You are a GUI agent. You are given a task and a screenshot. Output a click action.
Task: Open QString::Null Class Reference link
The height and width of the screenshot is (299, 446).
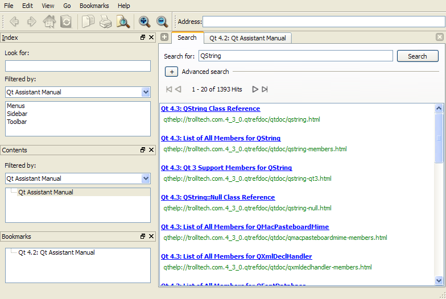(218, 197)
